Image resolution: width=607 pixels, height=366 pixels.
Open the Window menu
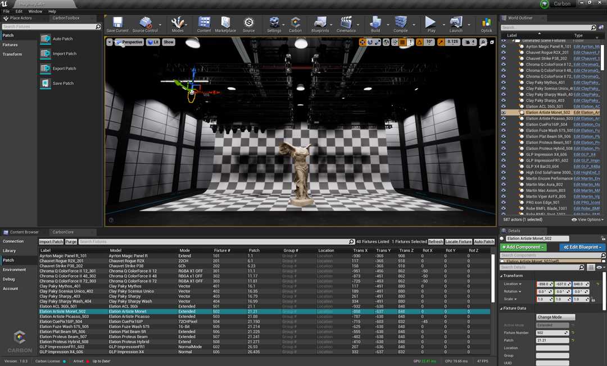point(35,11)
